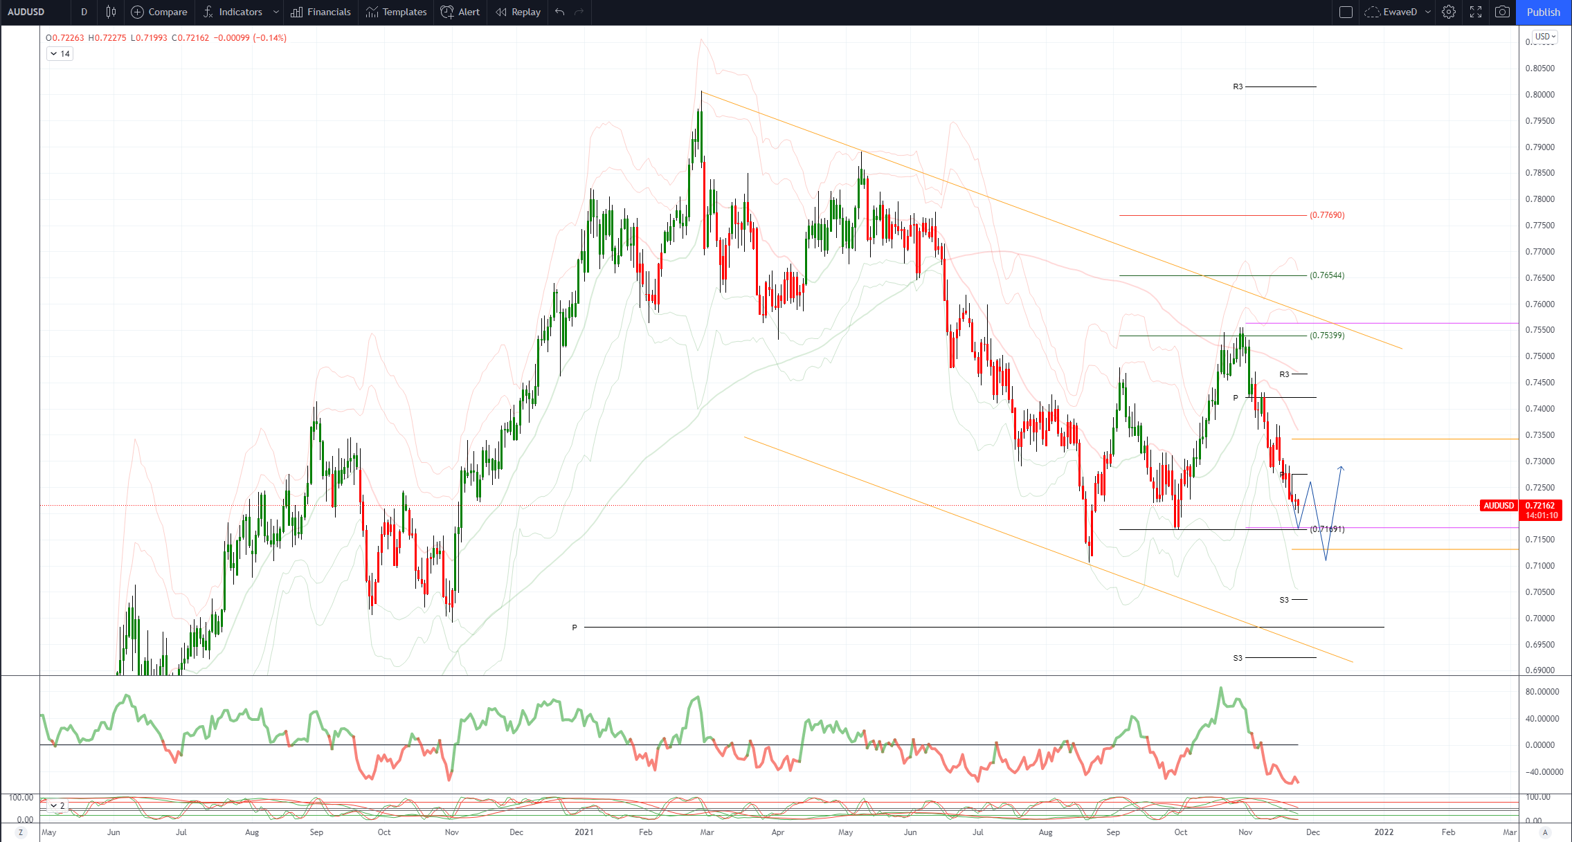The image size is (1572, 842).
Task: Click the alarm clock Alert icon
Action: click(x=447, y=12)
